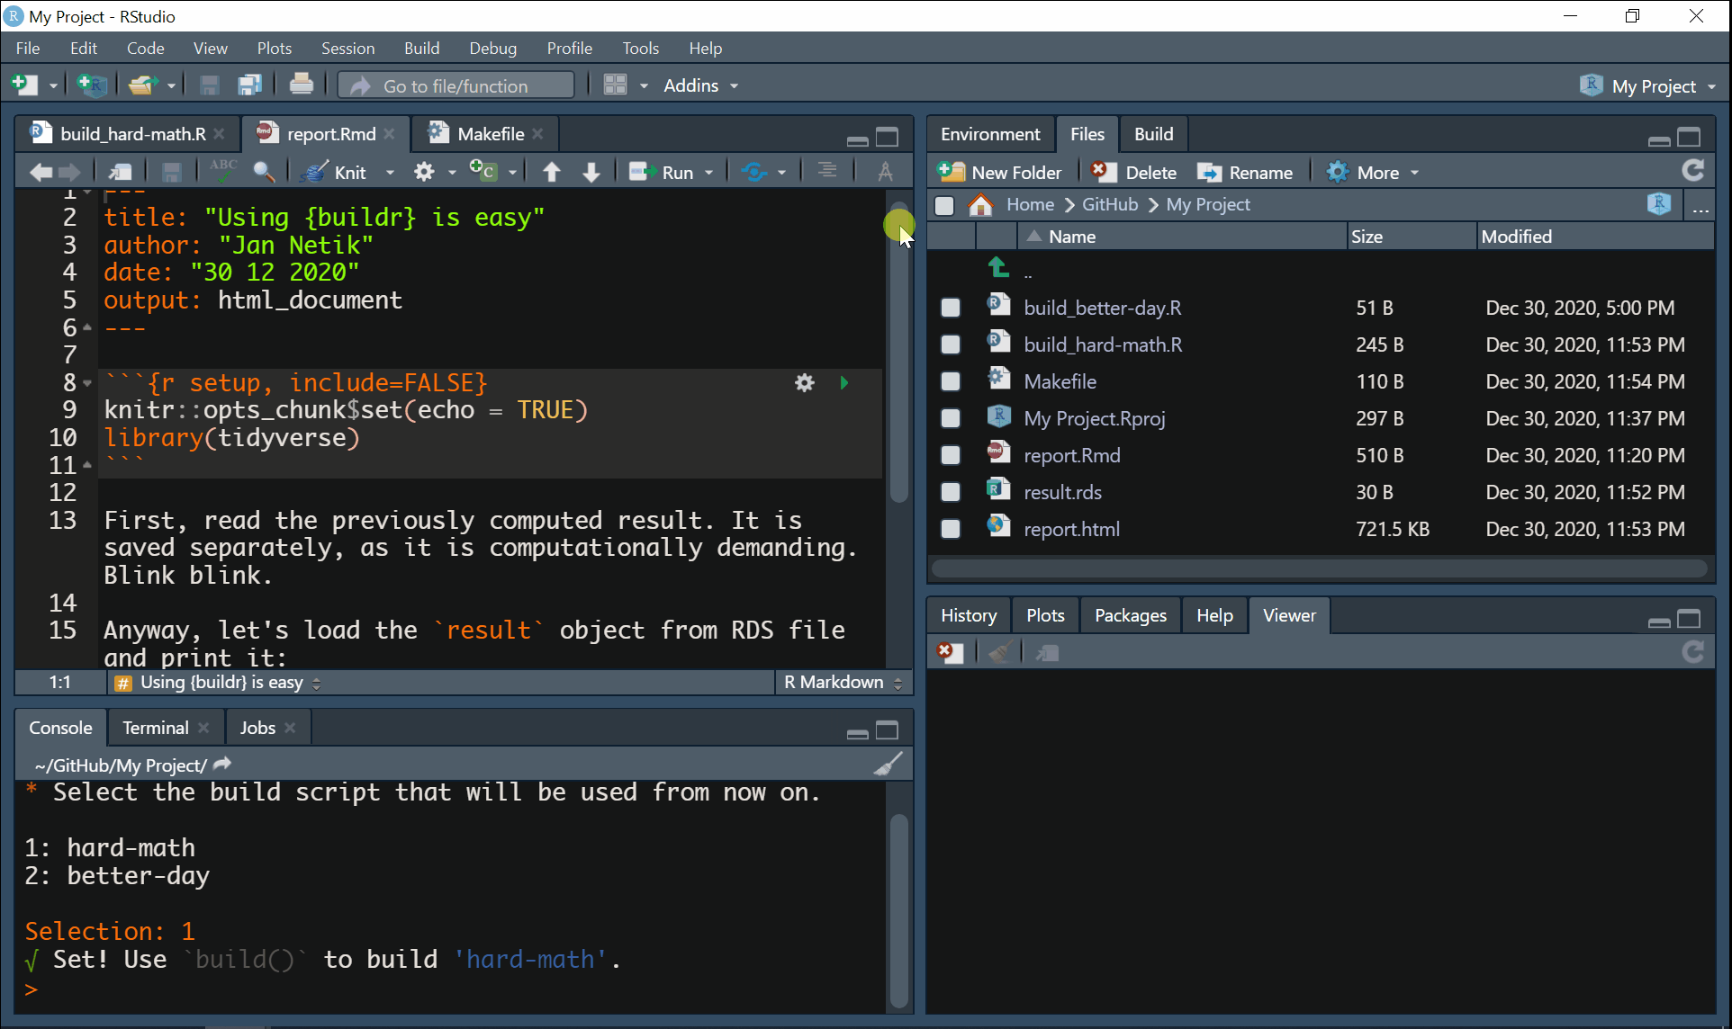Check the build_better-day.R checkbox
Viewport: 1732px width, 1029px height.
[x=951, y=308]
